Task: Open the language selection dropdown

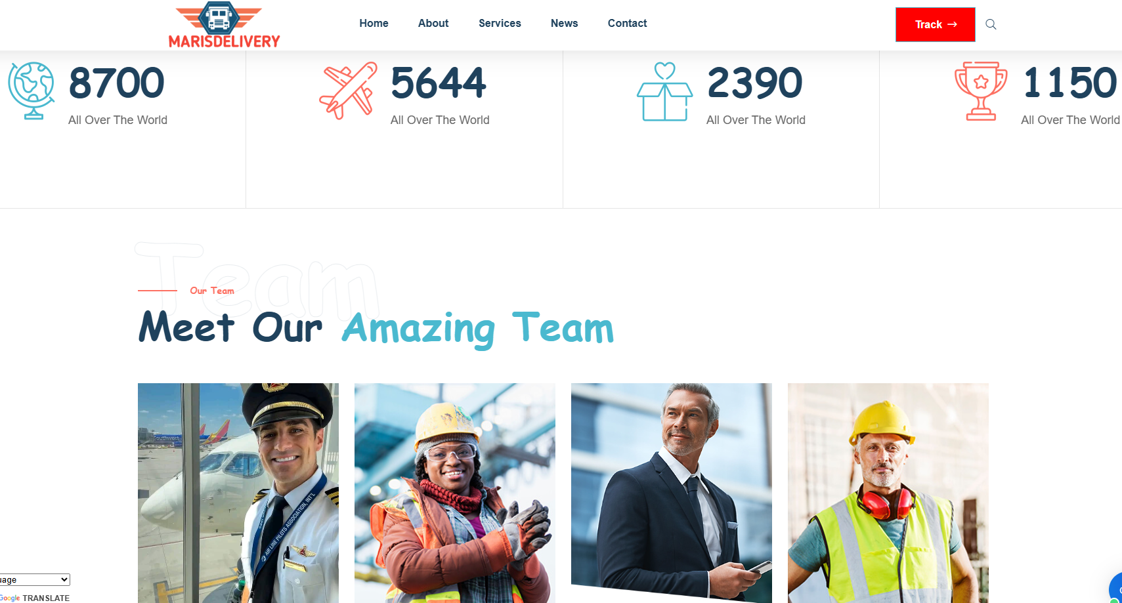Action: [x=34, y=579]
